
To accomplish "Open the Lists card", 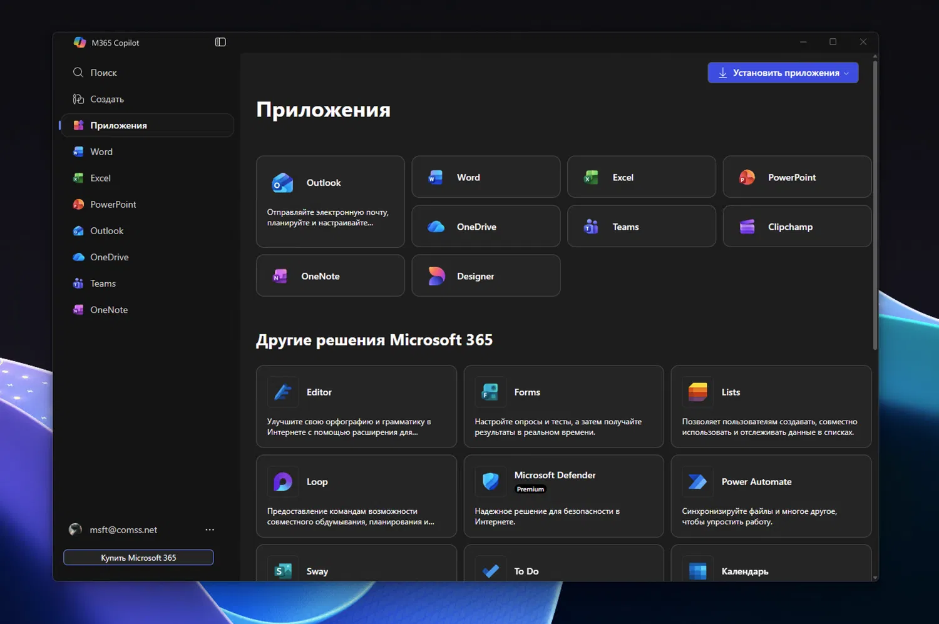I will (771, 407).
